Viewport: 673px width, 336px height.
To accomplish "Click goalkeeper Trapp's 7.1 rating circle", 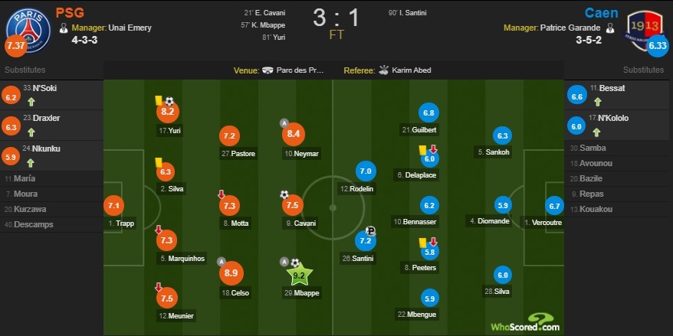I will 113,206.
